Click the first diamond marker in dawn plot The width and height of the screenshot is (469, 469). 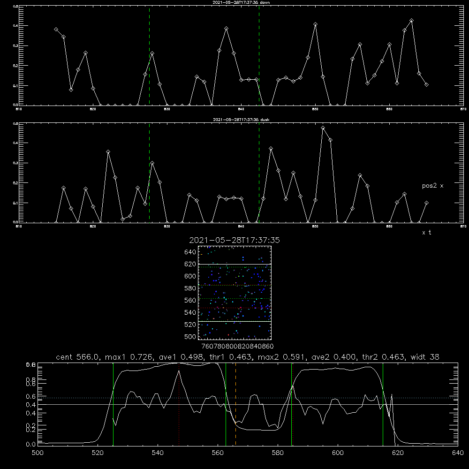pyautogui.click(x=56, y=29)
